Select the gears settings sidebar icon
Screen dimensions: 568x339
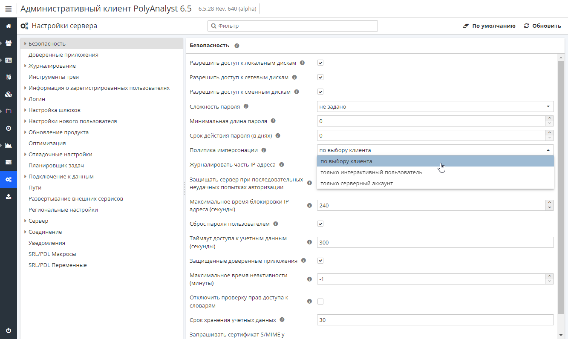pos(9,179)
